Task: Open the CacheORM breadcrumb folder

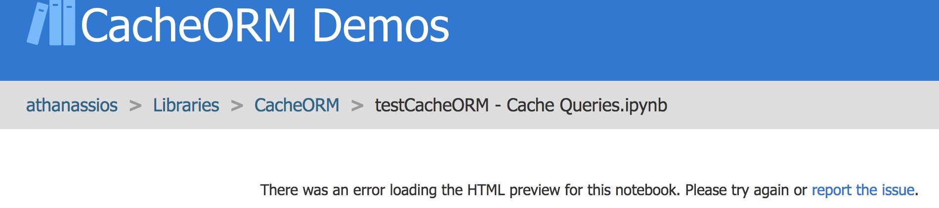Action: (297, 105)
